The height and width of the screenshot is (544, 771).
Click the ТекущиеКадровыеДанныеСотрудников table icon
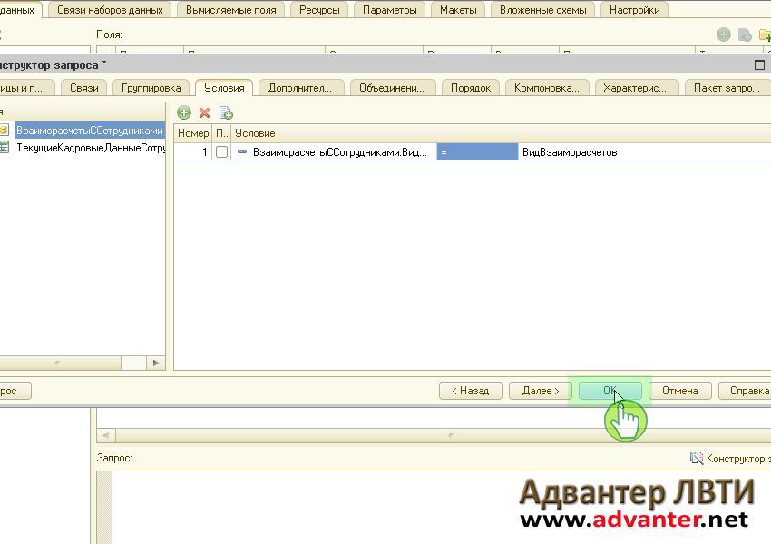point(5,148)
